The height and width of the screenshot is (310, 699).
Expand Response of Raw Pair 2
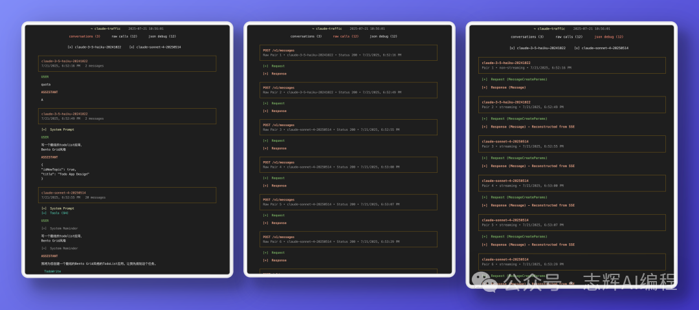274,111
